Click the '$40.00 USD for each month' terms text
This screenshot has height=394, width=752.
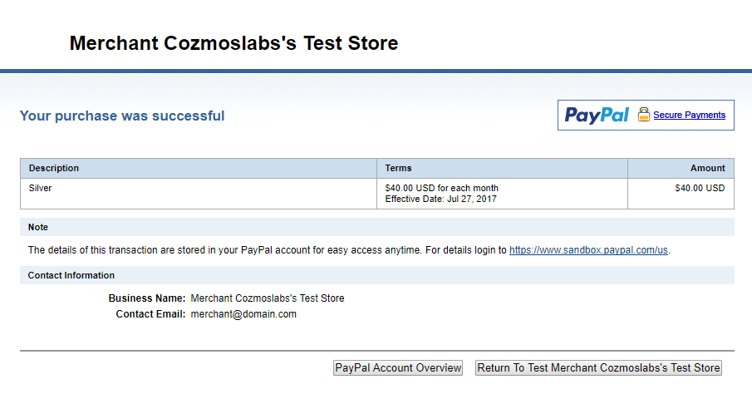(442, 188)
